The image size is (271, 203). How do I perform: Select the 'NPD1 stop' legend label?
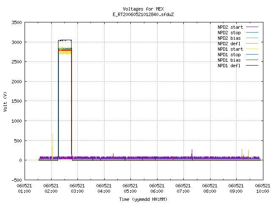point(229,55)
